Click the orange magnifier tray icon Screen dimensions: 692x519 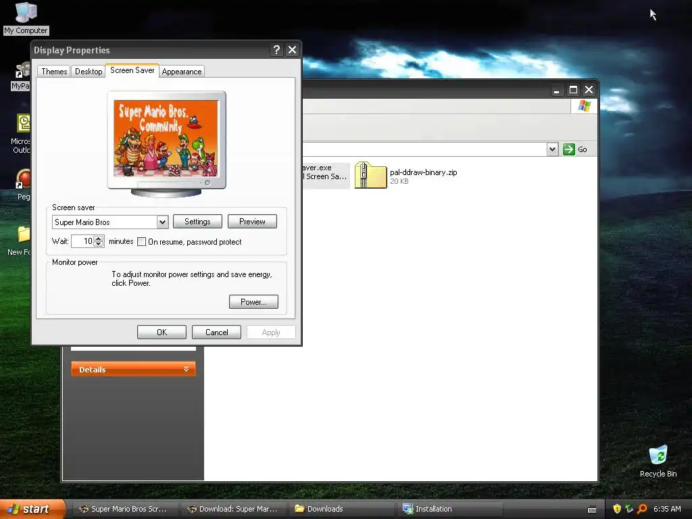pos(642,509)
